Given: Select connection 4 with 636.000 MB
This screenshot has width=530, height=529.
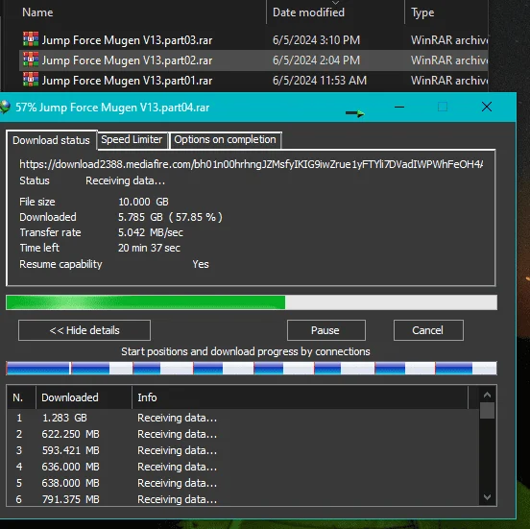Looking at the screenshot, I should (x=243, y=467).
